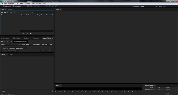178x95 pixels.
Task: Open the Levels panel menu icon
Action: pos(61,85)
